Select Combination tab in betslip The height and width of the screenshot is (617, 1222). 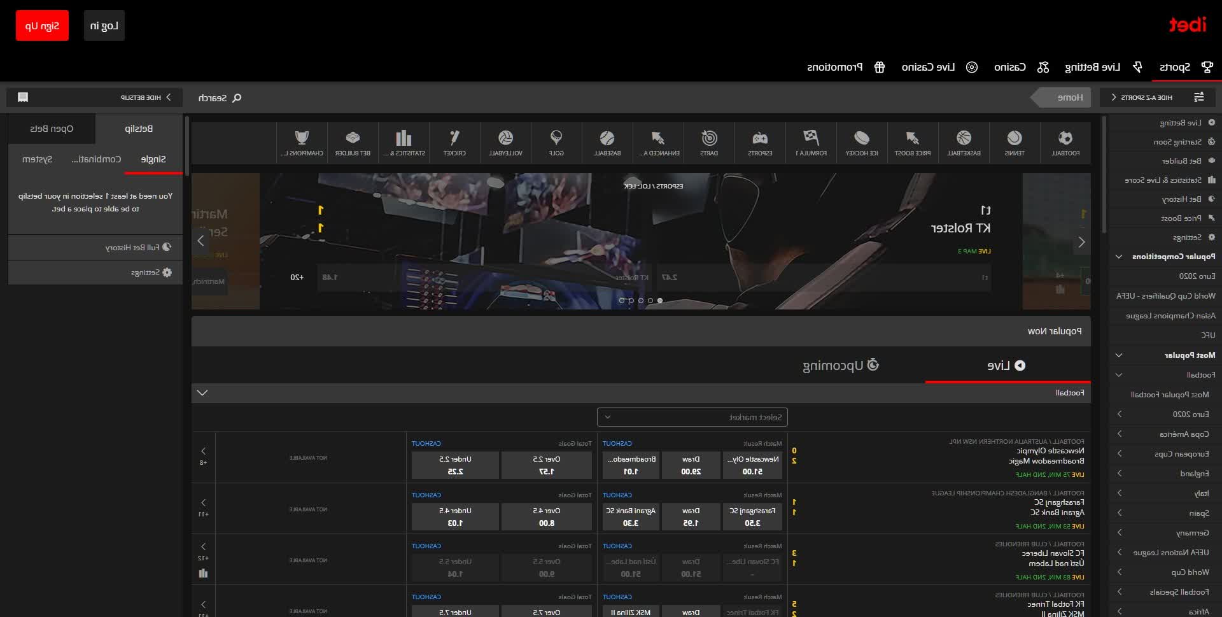[96, 159]
